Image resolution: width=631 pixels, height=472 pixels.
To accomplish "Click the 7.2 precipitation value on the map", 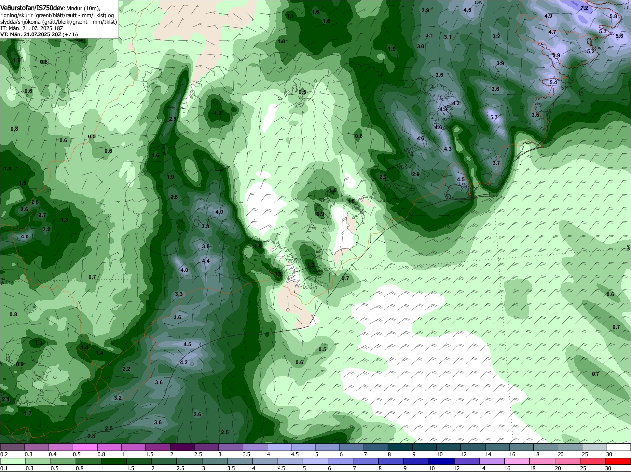I will coord(584,8).
